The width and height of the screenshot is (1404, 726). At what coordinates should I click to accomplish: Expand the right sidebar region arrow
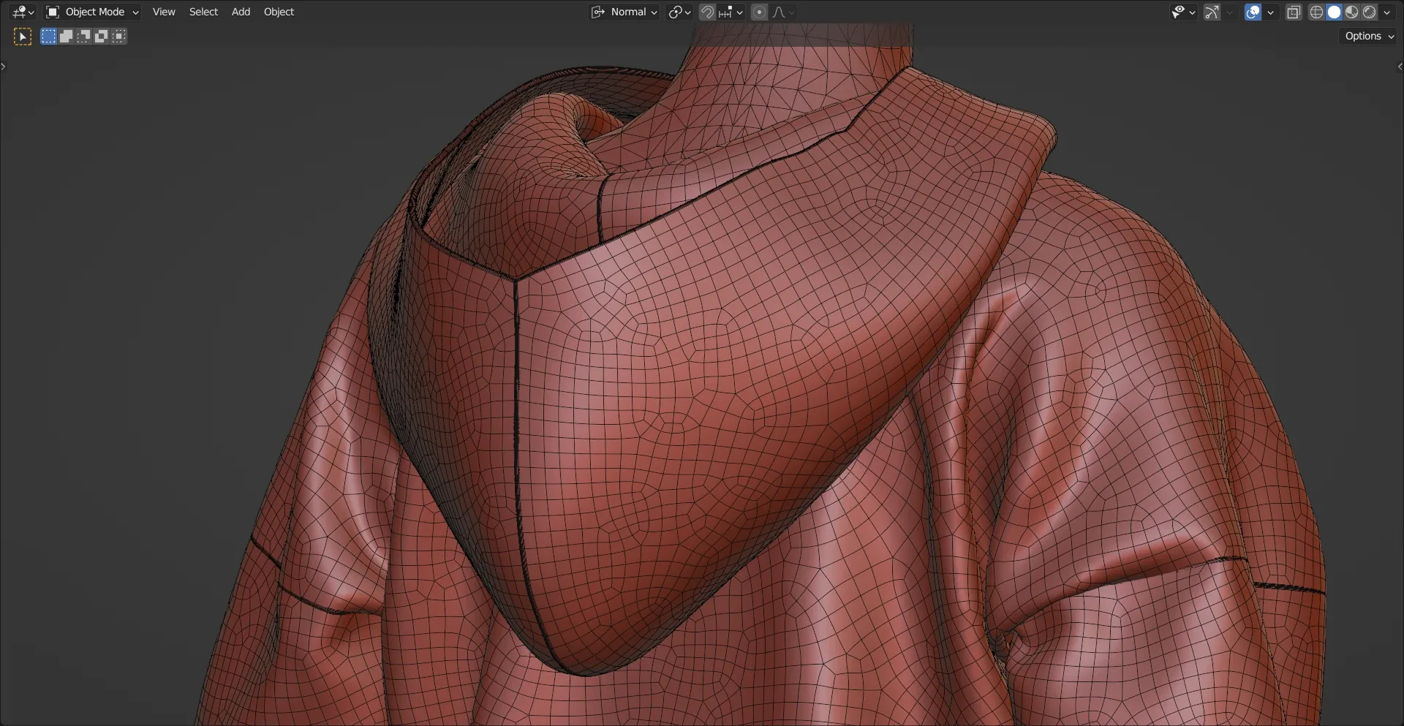click(1400, 67)
